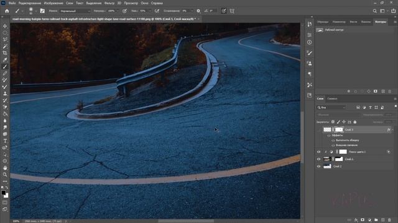Open Clone Source icon in side dock
Screen dimensions: 398x223
(310, 63)
